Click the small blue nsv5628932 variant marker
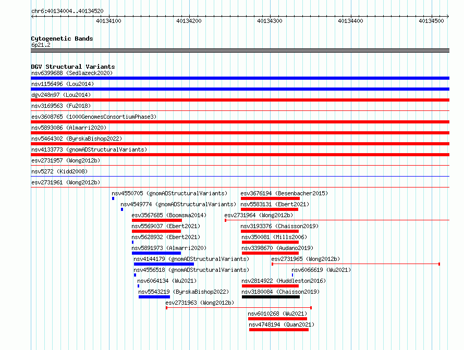This screenshot has height=350, width=464. [132, 242]
